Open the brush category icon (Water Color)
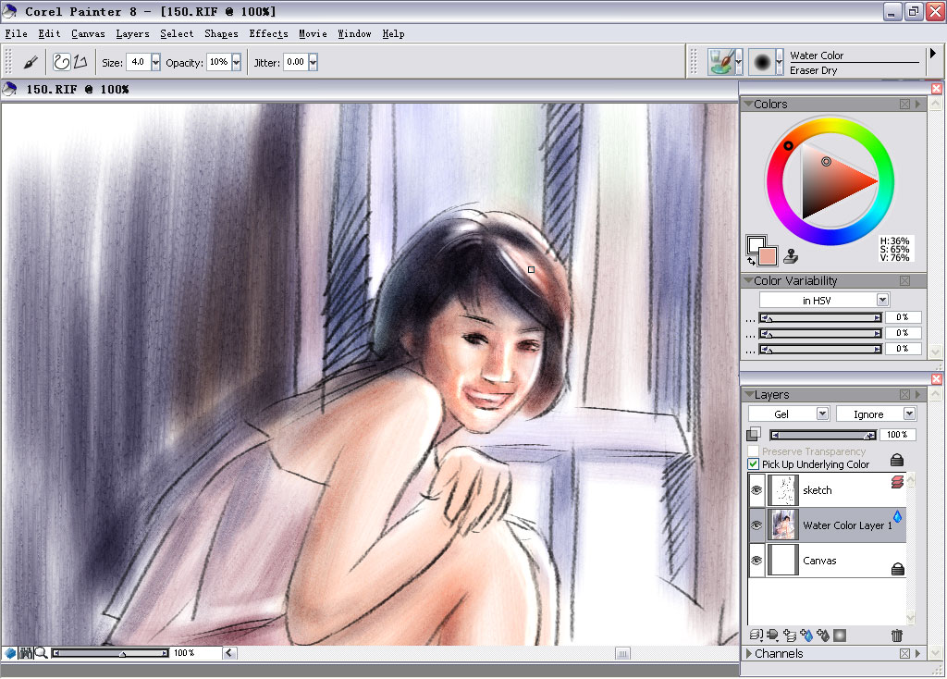The height and width of the screenshot is (679, 947). (721, 62)
